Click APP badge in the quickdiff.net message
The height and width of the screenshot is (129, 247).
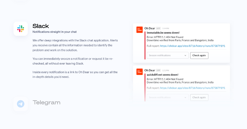pos(158,70)
